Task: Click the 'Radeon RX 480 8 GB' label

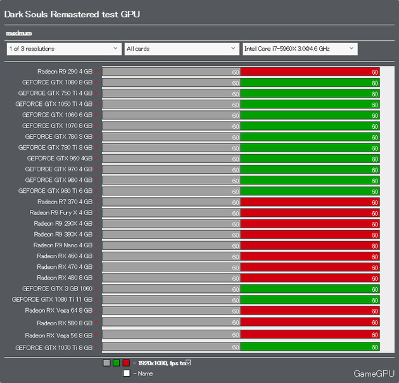Action: click(x=65, y=278)
